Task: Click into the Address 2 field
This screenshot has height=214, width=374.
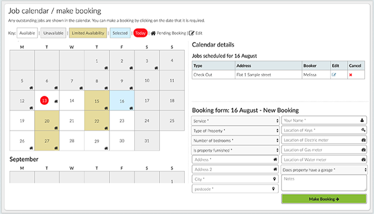Action: pyautogui.click(x=235, y=169)
